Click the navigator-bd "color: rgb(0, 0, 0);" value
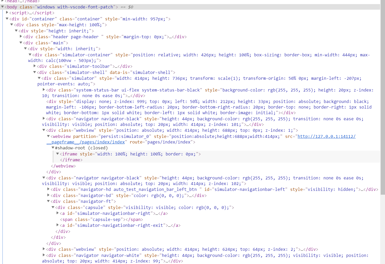The height and width of the screenshot is (264, 385). point(159,195)
